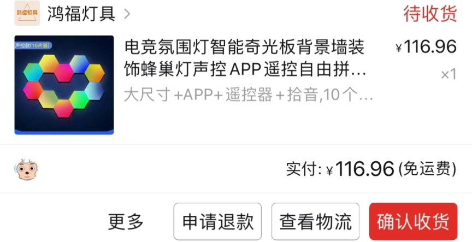Open the 鸿福灯具 shop logo icon
The width and height of the screenshot is (472, 242).
(x=27, y=13)
